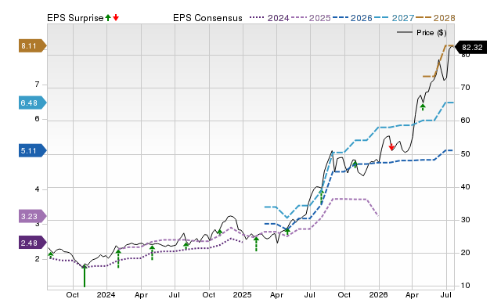The height and width of the screenshot is (299, 501).
Task: Toggle the 2028 consensus series in the legend
Action: pyautogui.click(x=435, y=18)
